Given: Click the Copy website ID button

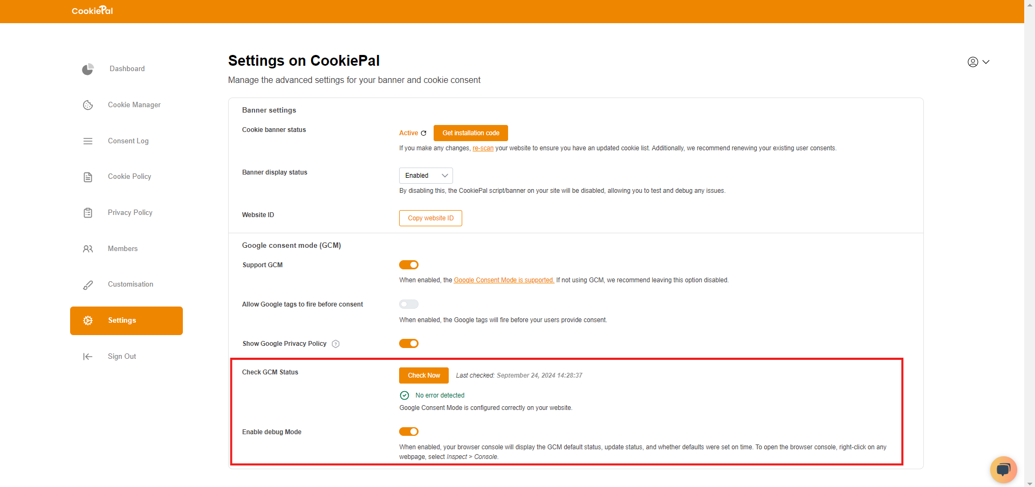Looking at the screenshot, I should (430, 218).
